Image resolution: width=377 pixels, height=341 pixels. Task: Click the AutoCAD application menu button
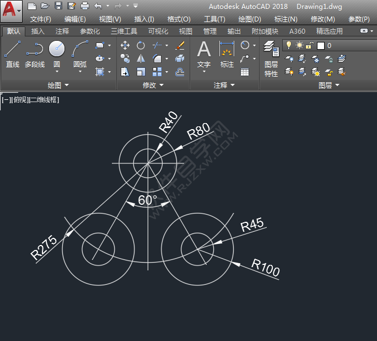11,11
